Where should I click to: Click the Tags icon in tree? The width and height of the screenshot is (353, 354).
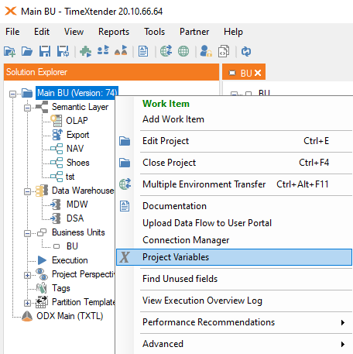41,288
